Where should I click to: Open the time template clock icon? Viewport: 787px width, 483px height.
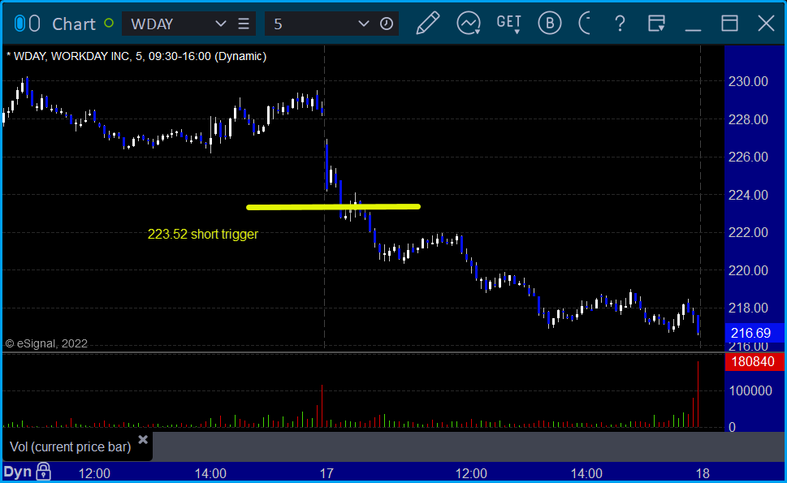pyautogui.click(x=387, y=24)
